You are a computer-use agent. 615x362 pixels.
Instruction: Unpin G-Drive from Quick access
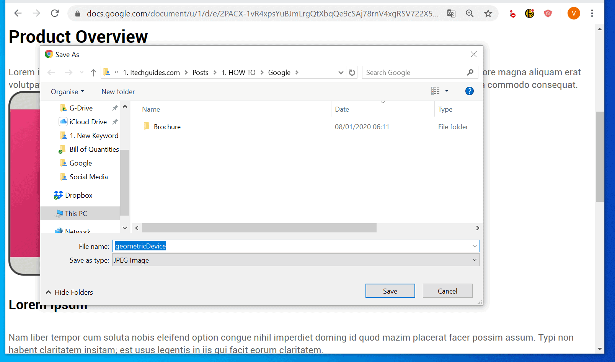[x=114, y=108]
